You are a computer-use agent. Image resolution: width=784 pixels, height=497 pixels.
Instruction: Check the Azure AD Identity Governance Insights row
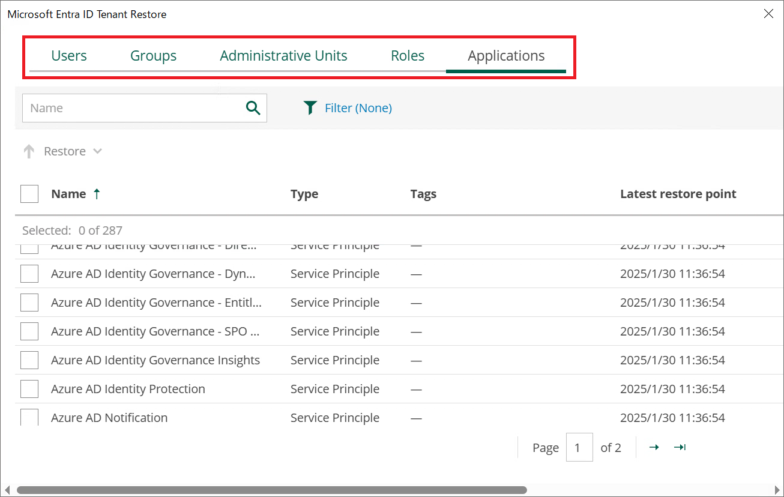(29, 360)
